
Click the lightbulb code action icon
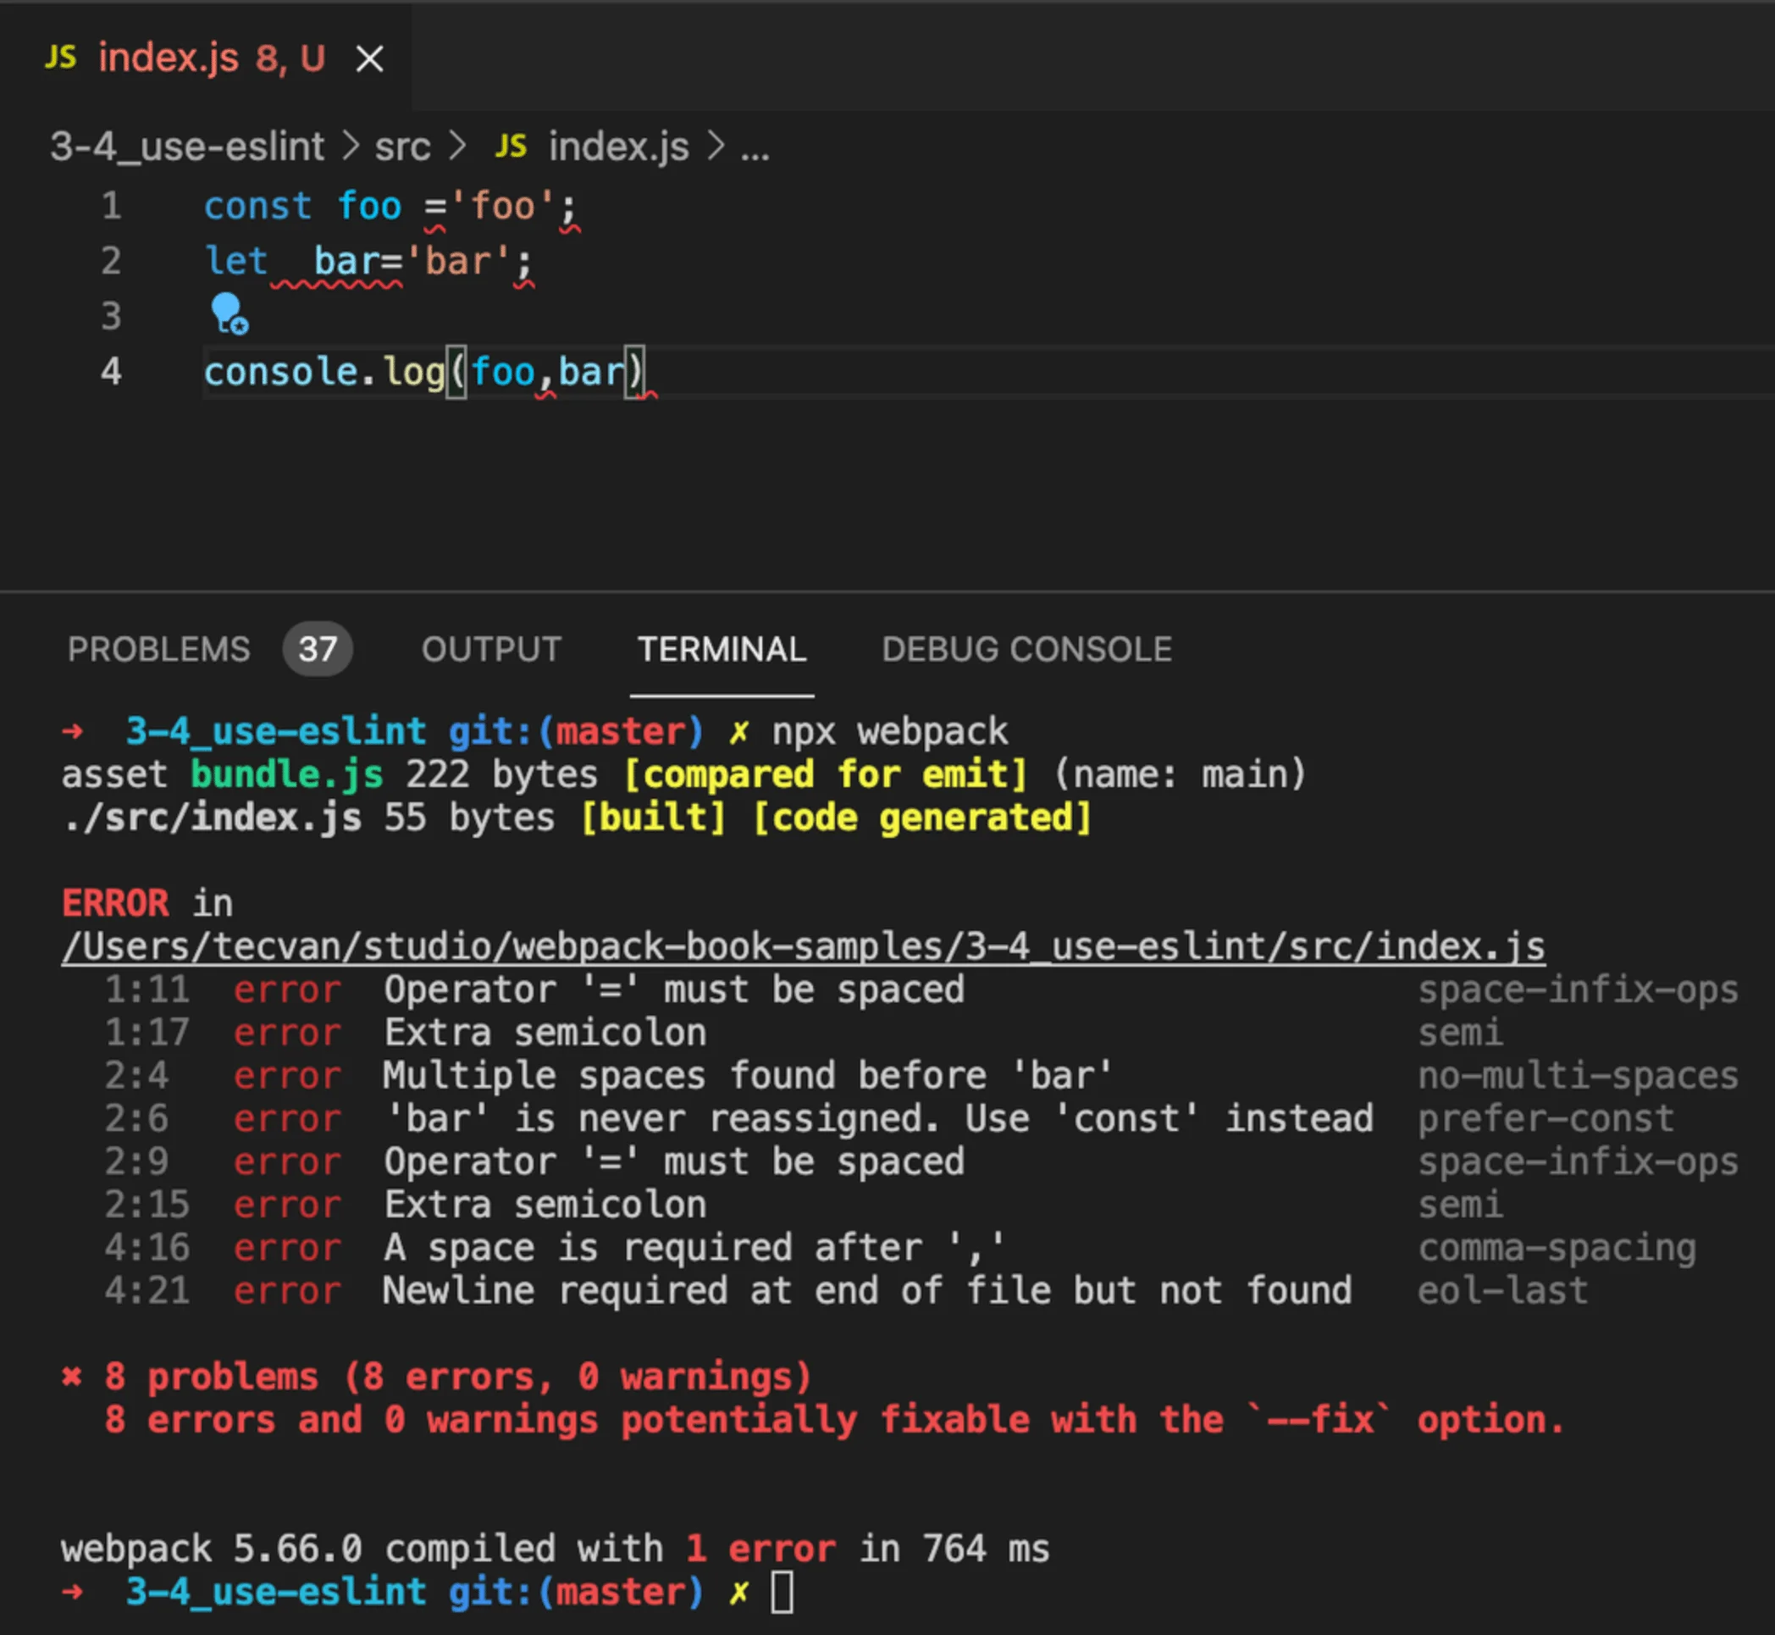pyautogui.click(x=229, y=314)
